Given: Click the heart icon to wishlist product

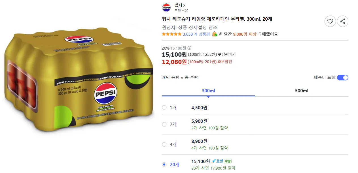Looking at the screenshot, I should [x=330, y=21].
